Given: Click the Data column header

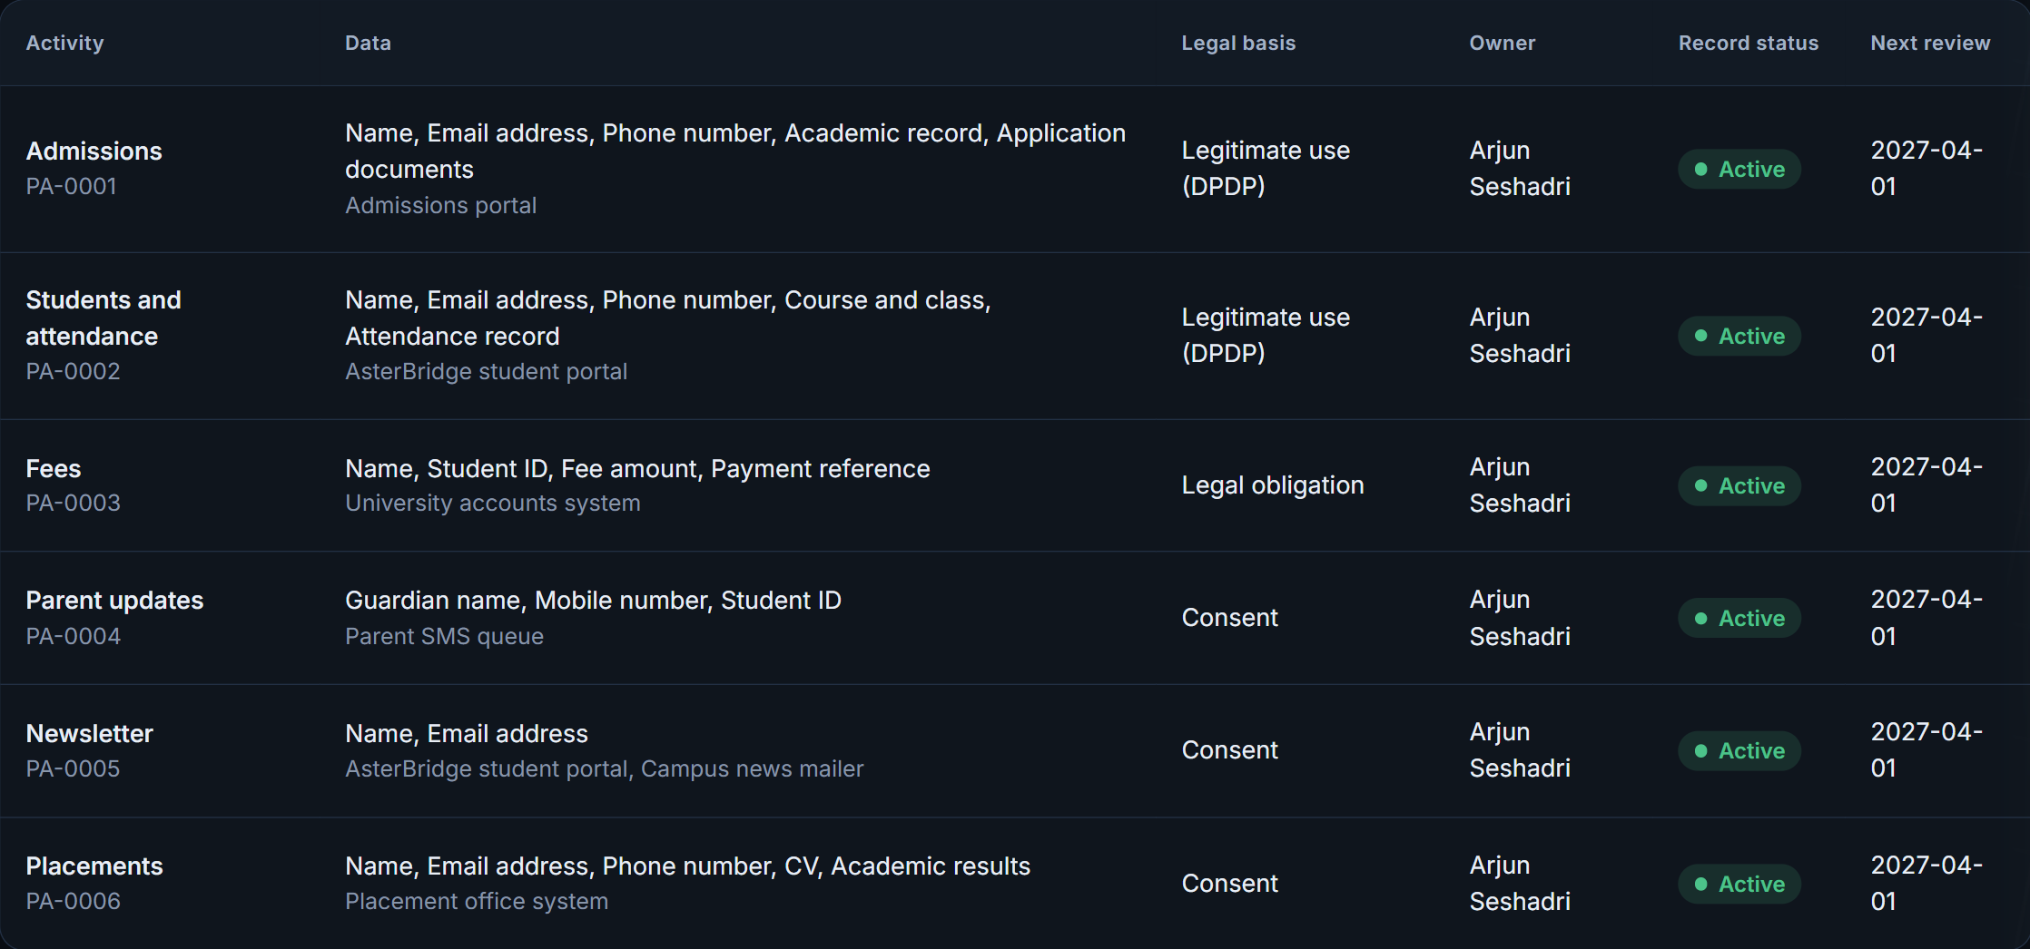Looking at the screenshot, I should click(x=368, y=43).
